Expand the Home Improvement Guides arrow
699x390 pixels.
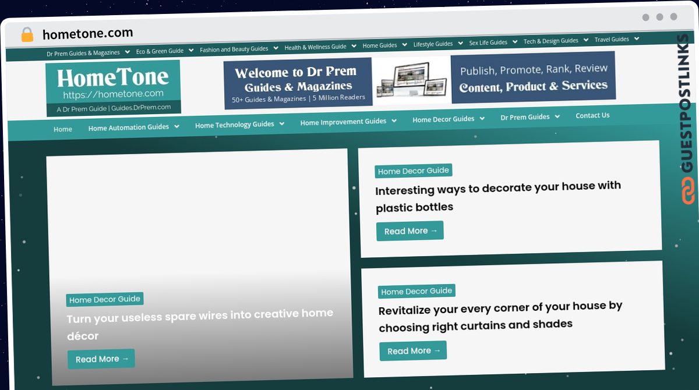(x=394, y=120)
